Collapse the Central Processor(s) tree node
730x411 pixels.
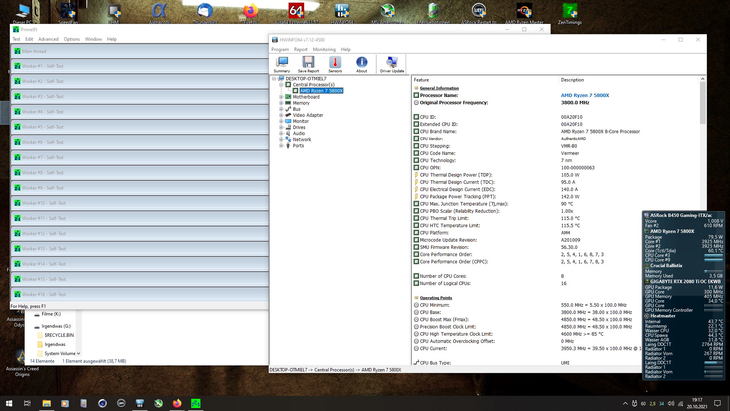tap(281, 85)
